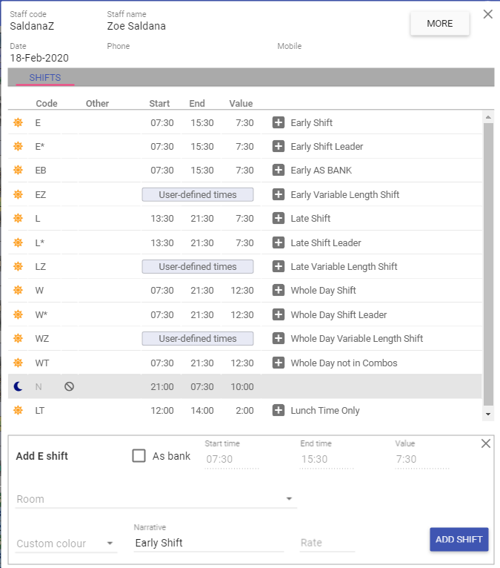This screenshot has width=500, height=568.
Task: Click the sun icon in the LT row
Action: (18, 411)
